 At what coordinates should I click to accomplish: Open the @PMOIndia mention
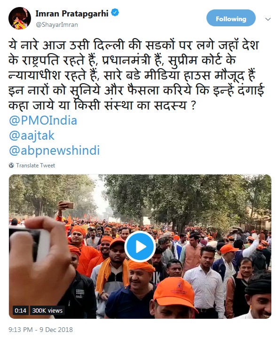click(43, 120)
